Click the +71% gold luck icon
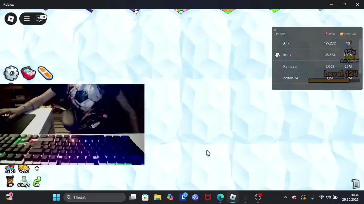Viewport: 364px width, 204px height. click(24, 169)
